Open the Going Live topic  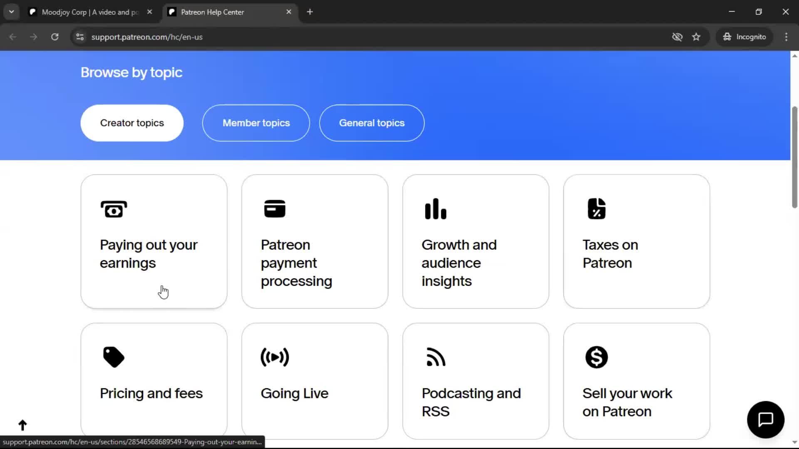[315, 381]
